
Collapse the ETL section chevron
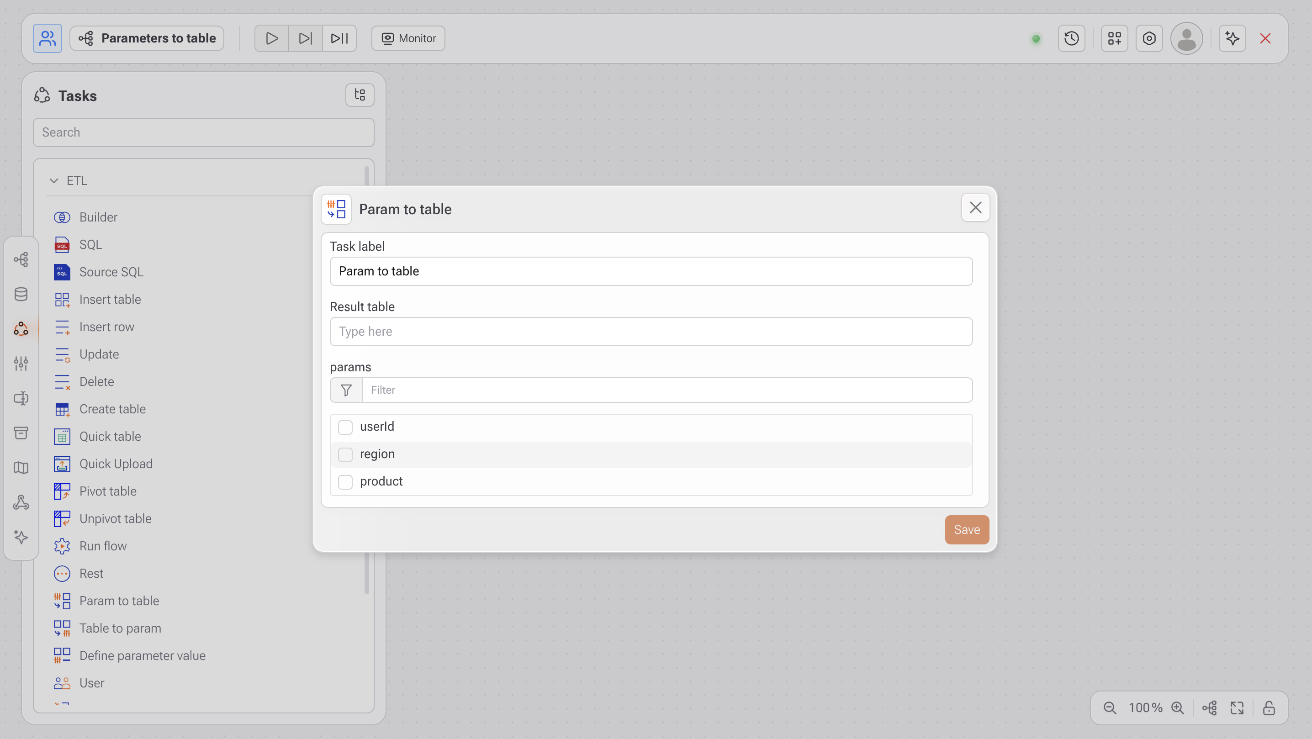[x=54, y=180]
